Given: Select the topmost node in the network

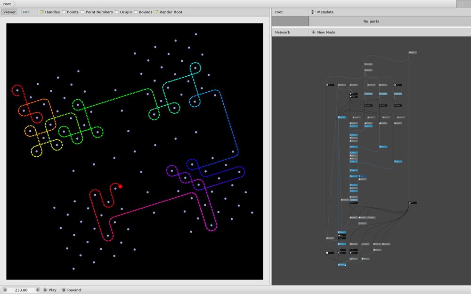Looking at the screenshot, I should [413, 53].
